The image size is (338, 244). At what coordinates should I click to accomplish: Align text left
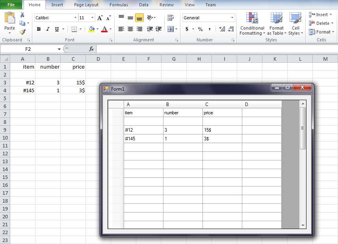pos(121,29)
